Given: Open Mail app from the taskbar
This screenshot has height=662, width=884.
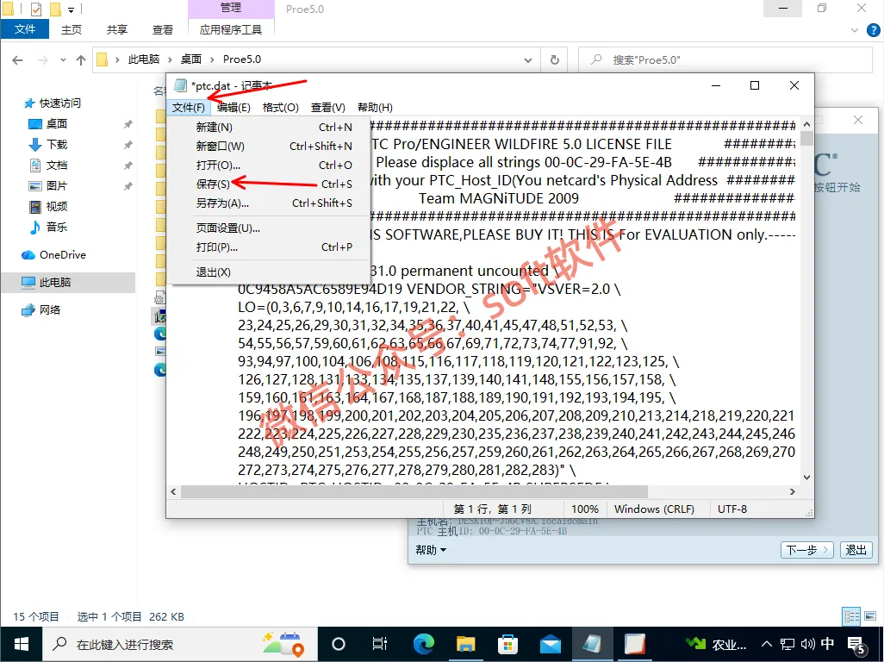Looking at the screenshot, I should (x=550, y=644).
